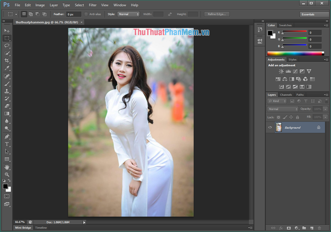331x232 pixels.
Task: Open the Timeline tab
Action: coord(41,228)
